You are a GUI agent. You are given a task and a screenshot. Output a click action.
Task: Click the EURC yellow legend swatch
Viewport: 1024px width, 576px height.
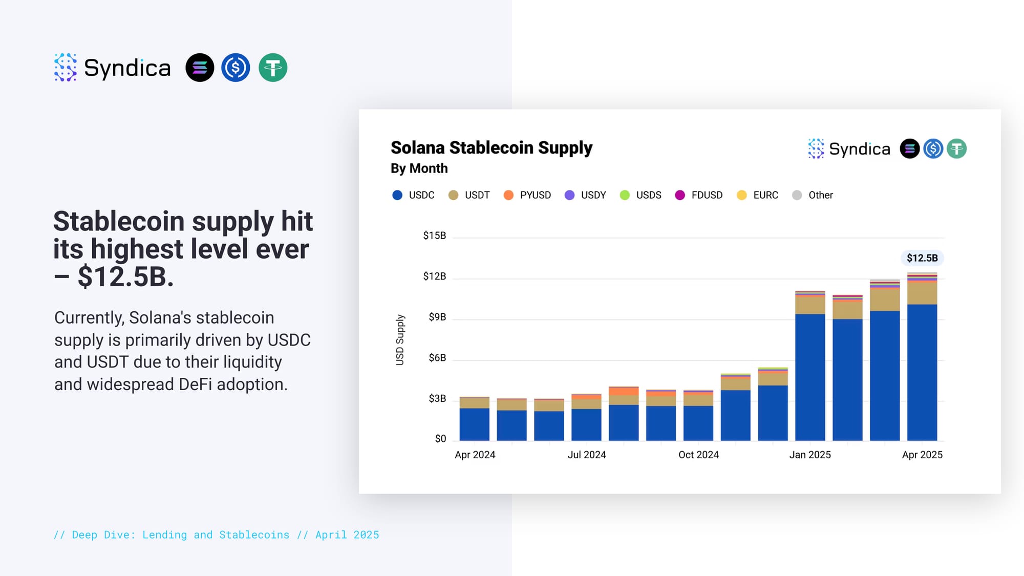tap(741, 195)
